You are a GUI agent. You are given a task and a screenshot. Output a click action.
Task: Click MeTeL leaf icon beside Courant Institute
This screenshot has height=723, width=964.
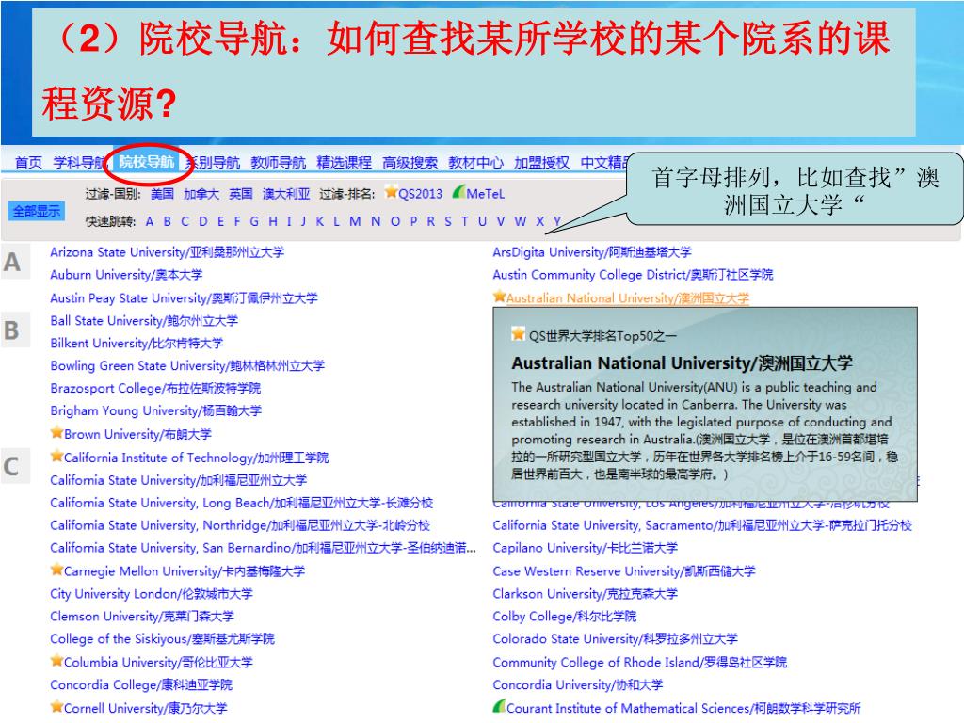(499, 706)
